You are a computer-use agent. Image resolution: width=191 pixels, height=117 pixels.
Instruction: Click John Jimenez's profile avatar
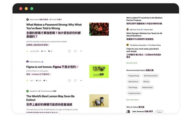128,111
